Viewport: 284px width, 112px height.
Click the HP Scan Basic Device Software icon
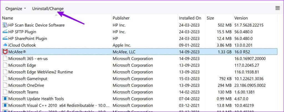[5, 25]
